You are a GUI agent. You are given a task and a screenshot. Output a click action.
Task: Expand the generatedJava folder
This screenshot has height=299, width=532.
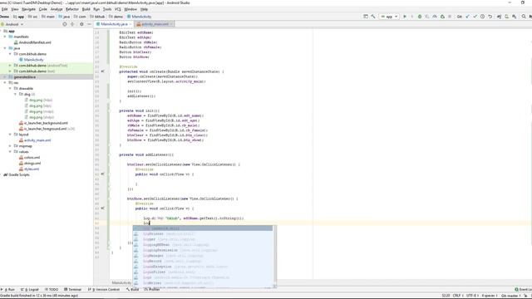tap(5, 77)
